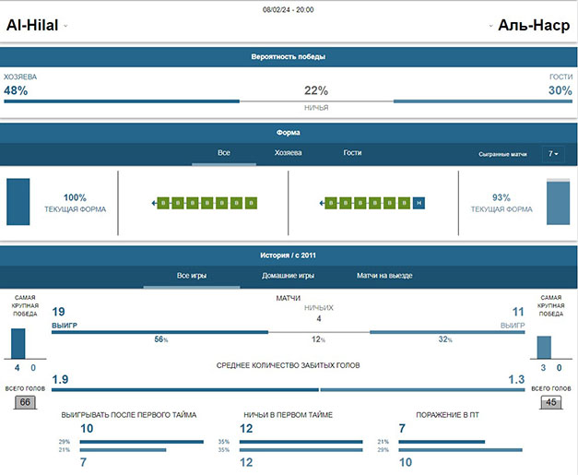Click Аль-Наср's blue draw square H
Image resolution: width=578 pixels, height=475 pixels.
pos(419,203)
